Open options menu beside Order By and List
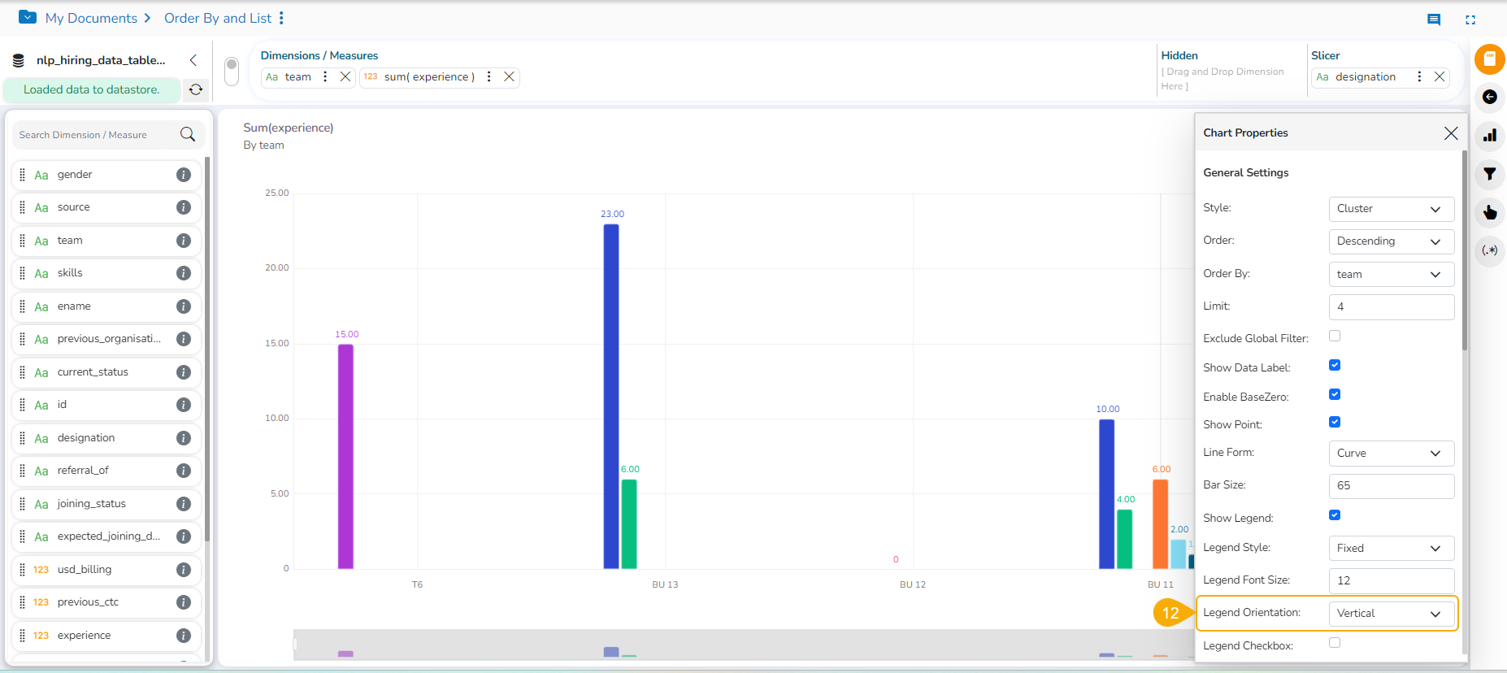This screenshot has height=673, width=1507. coord(281,18)
